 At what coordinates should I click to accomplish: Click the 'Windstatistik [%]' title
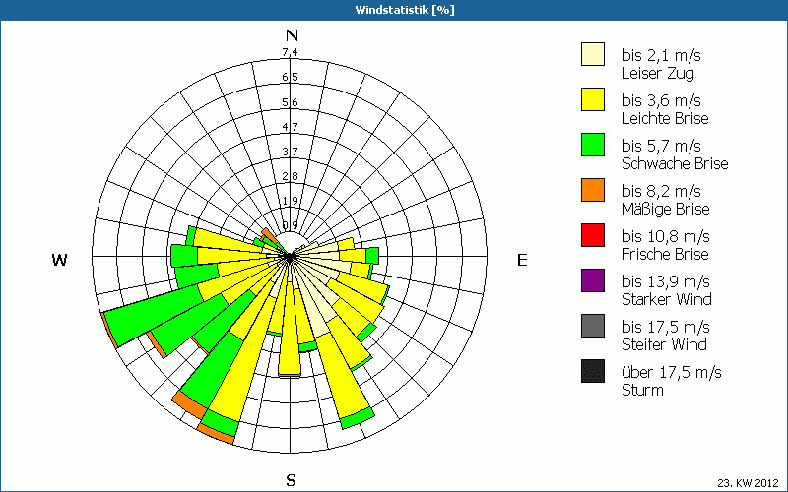click(405, 10)
